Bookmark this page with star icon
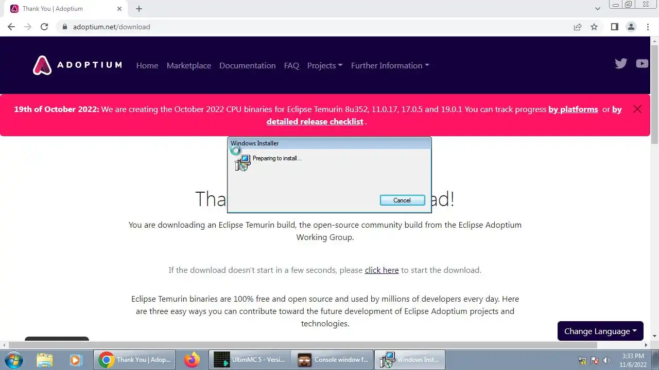This screenshot has height=370, width=659. 594,27
